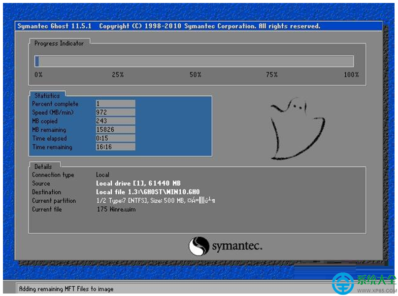This screenshot has width=398, height=296.
Task: Click the Time elapsed value field
Action: tap(115, 139)
